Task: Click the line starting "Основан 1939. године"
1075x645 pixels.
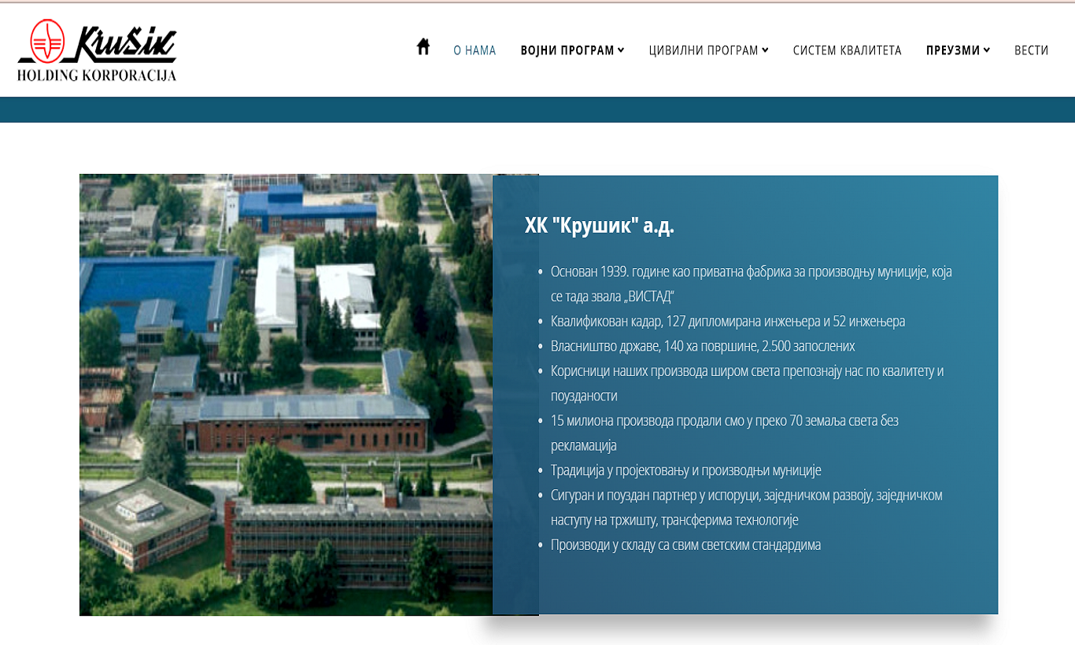Action: (752, 284)
